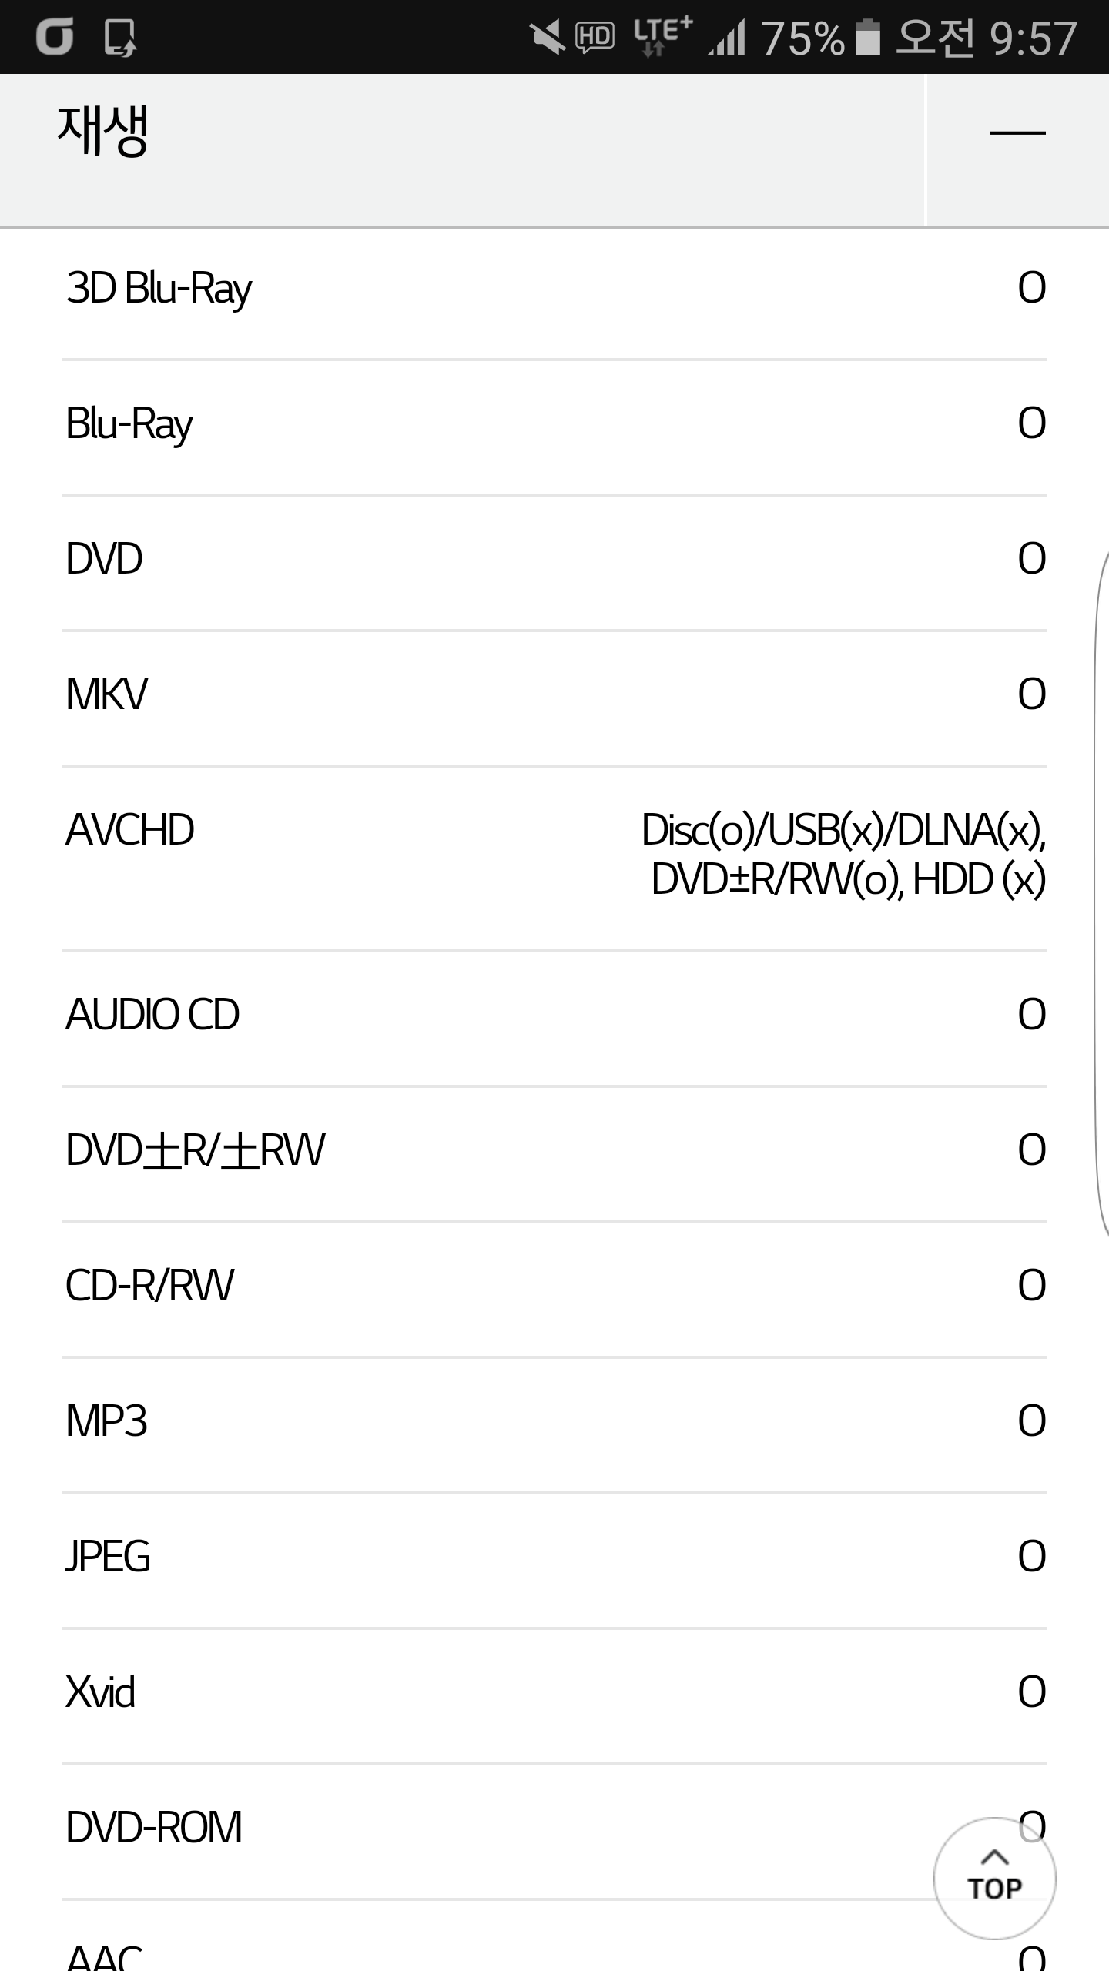Tap the signal strength bars icon
The height and width of the screenshot is (1971, 1109).
pos(727,38)
